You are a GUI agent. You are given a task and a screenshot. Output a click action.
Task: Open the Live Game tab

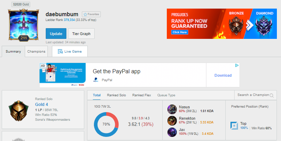[70, 52]
